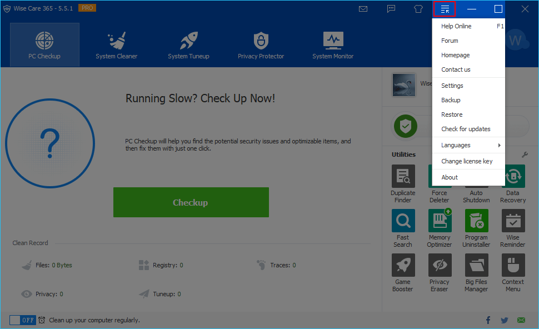The image size is (539, 329).
Task: Click Check for updates
Action: 468,129
